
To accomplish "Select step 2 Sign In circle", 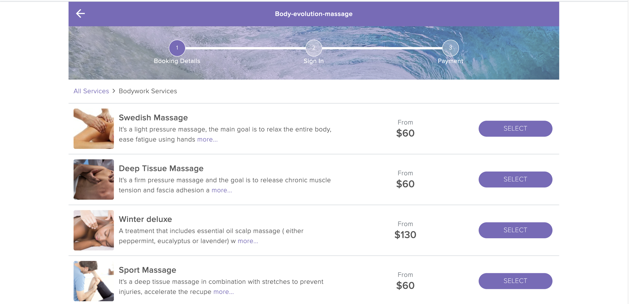I will [313, 48].
